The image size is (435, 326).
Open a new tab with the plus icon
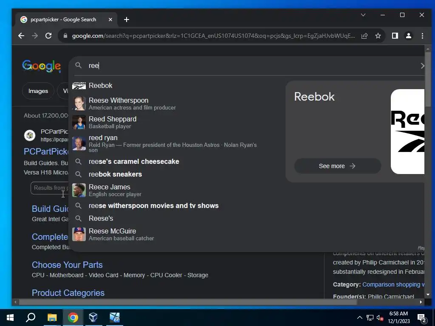(x=127, y=20)
